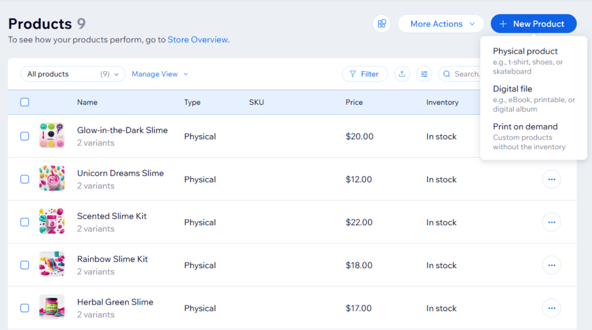Viewport: 592px width, 330px height.
Task: Click the export upload icon
Action: [402, 74]
